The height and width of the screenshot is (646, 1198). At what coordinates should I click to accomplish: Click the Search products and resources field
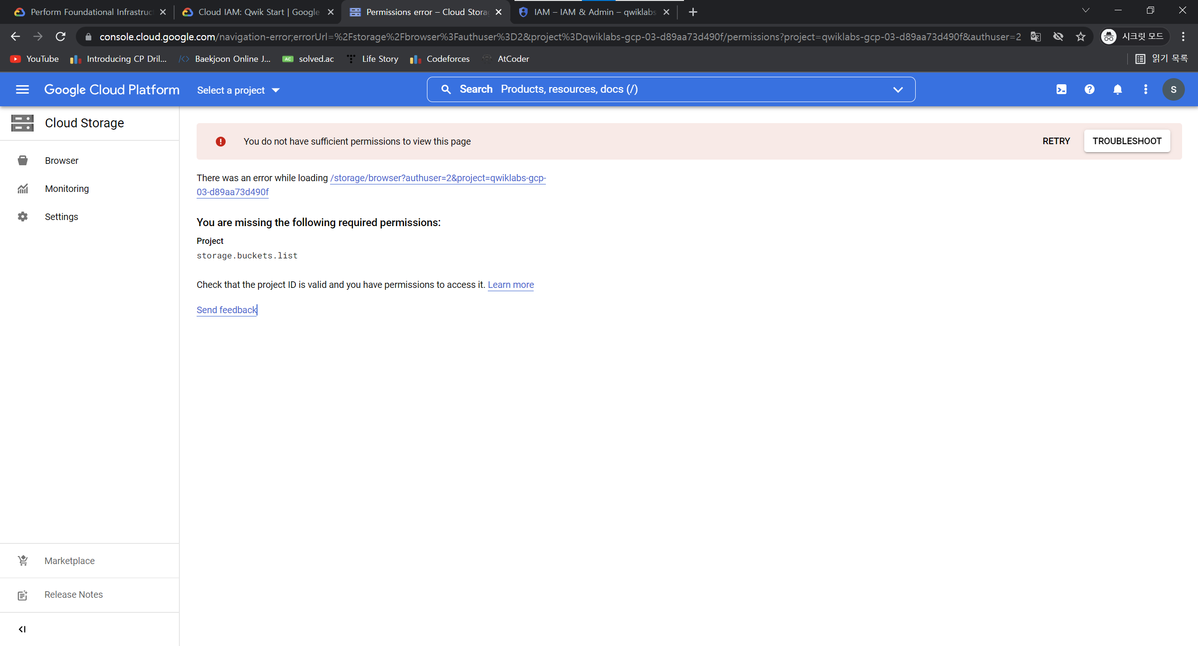point(655,89)
